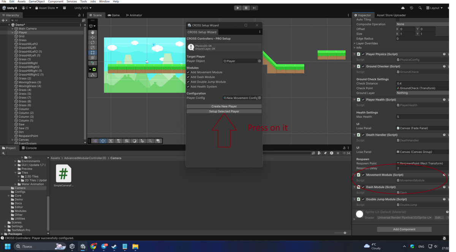Viewport: 456px width, 252px height.
Task: Open the Layout dropdown
Action: point(435,8)
